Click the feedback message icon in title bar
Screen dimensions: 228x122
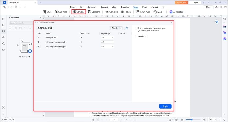204,2
